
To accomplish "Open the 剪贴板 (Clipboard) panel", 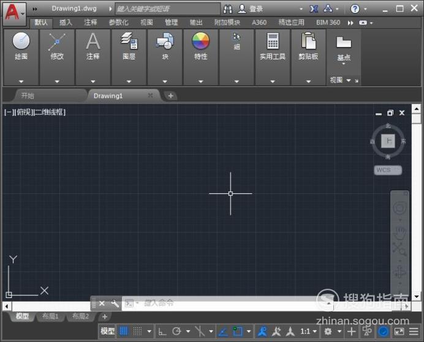I will 309,46.
